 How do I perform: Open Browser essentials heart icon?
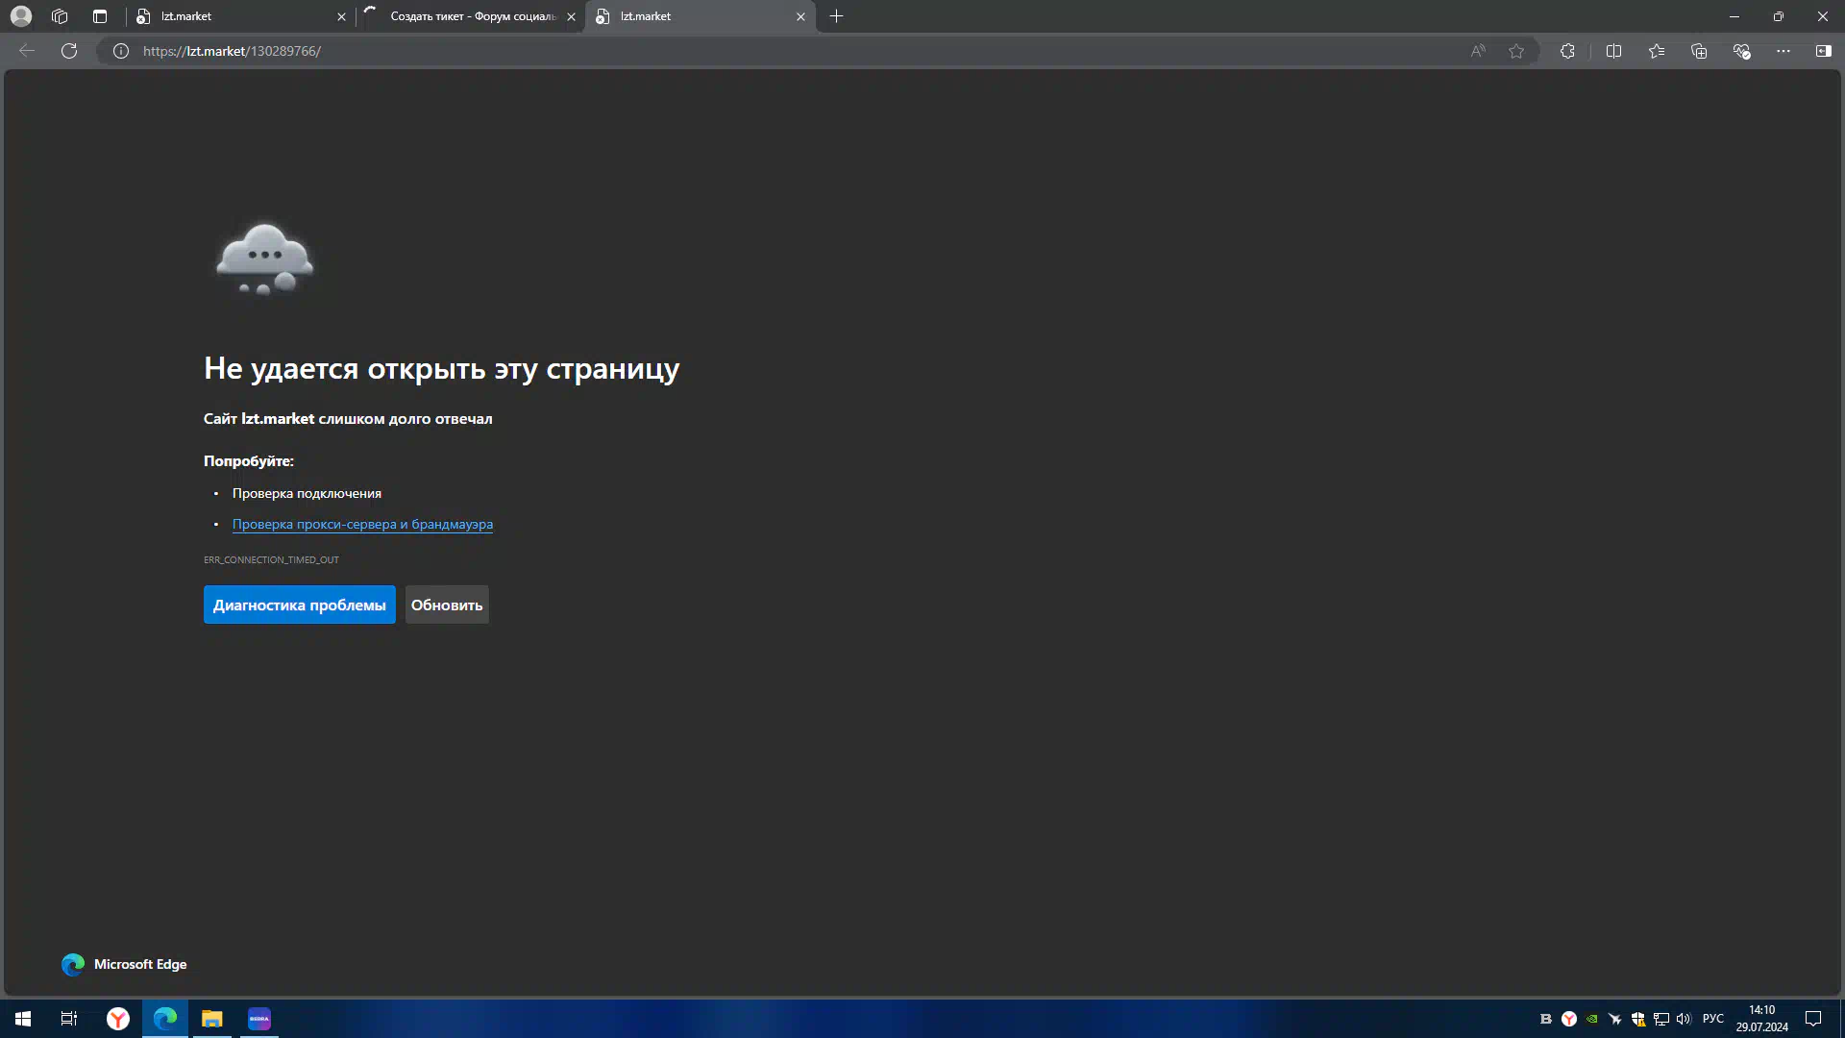click(1741, 51)
